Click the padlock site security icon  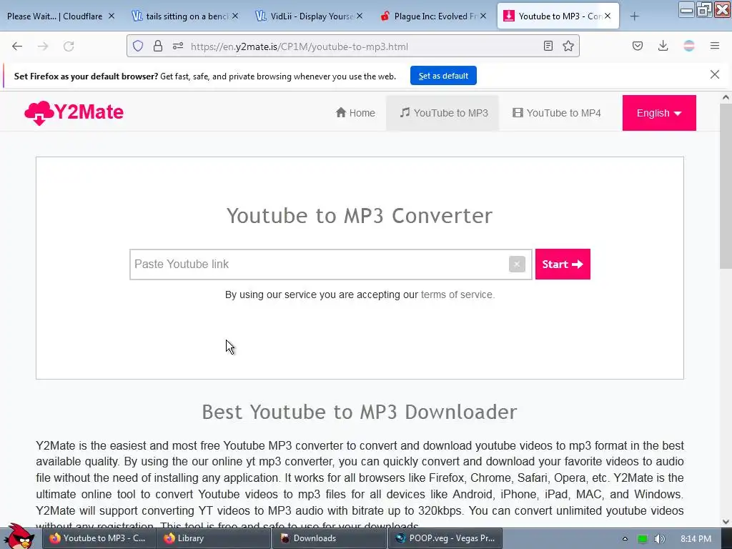click(158, 46)
